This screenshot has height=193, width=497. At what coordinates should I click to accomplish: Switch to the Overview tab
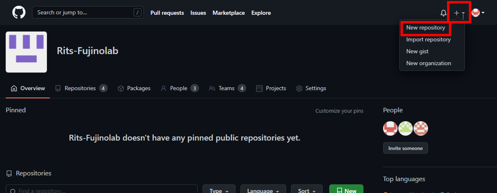click(28, 88)
